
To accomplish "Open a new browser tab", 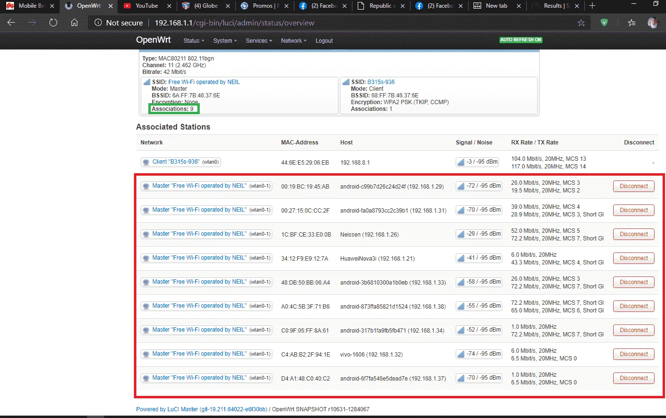I will point(592,6).
